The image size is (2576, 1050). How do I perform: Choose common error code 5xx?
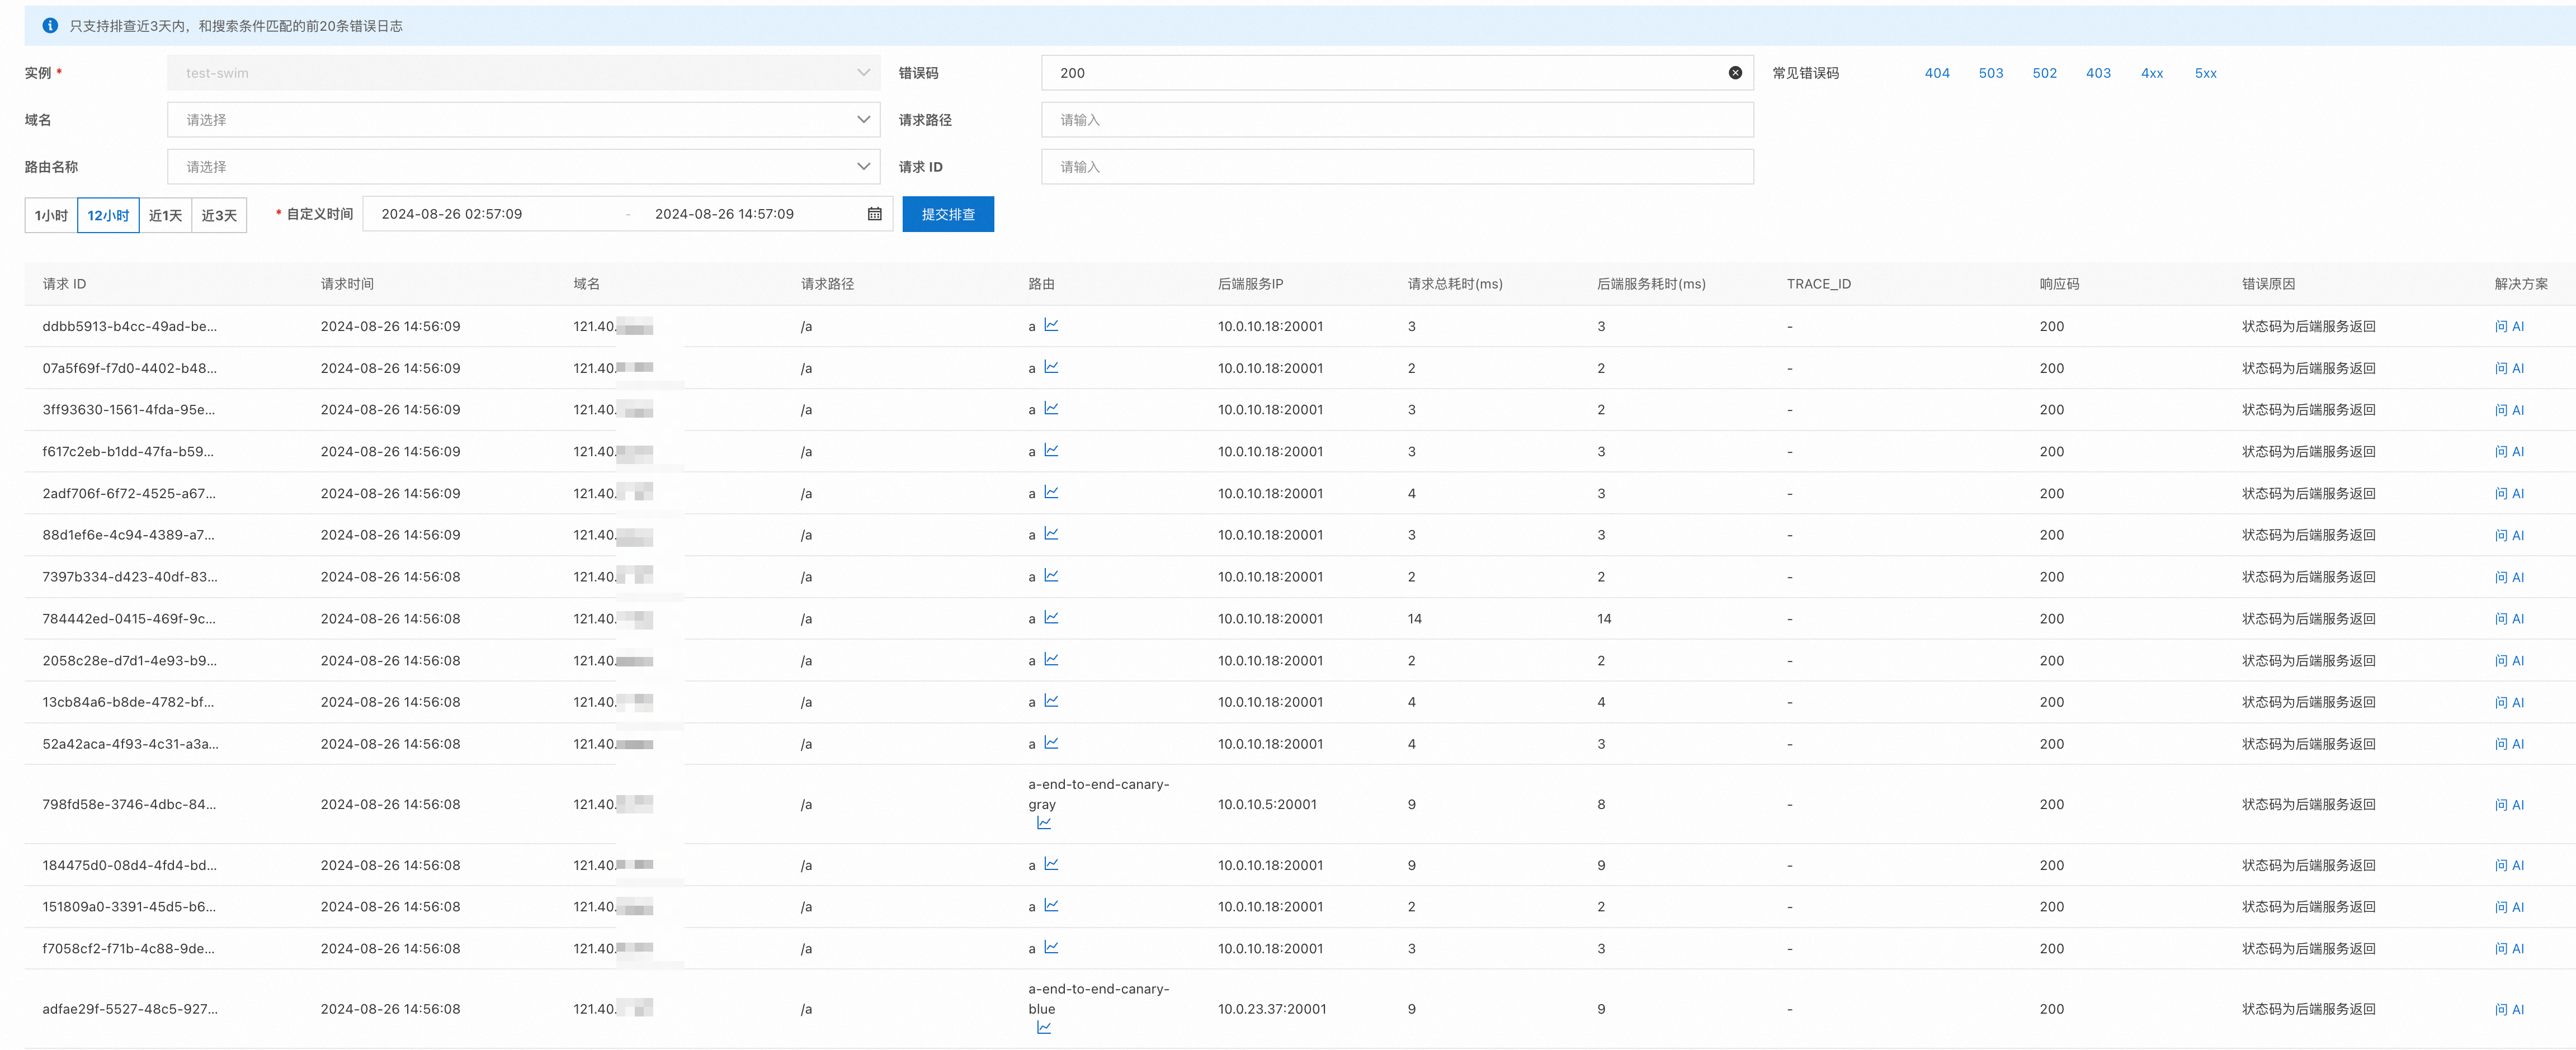click(x=2206, y=73)
